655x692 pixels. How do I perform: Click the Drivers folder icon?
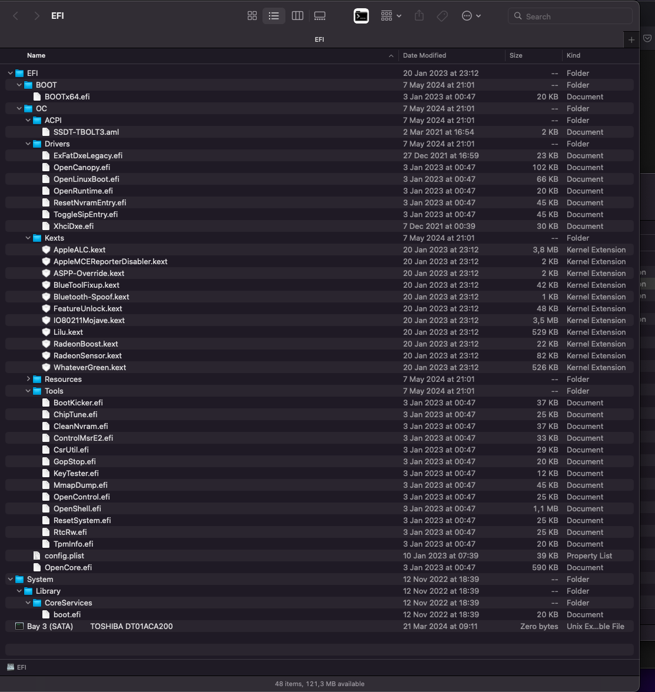click(37, 144)
